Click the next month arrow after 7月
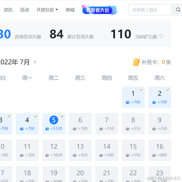Image resolution: width=182 pixels, height=182 pixels. coord(35,62)
